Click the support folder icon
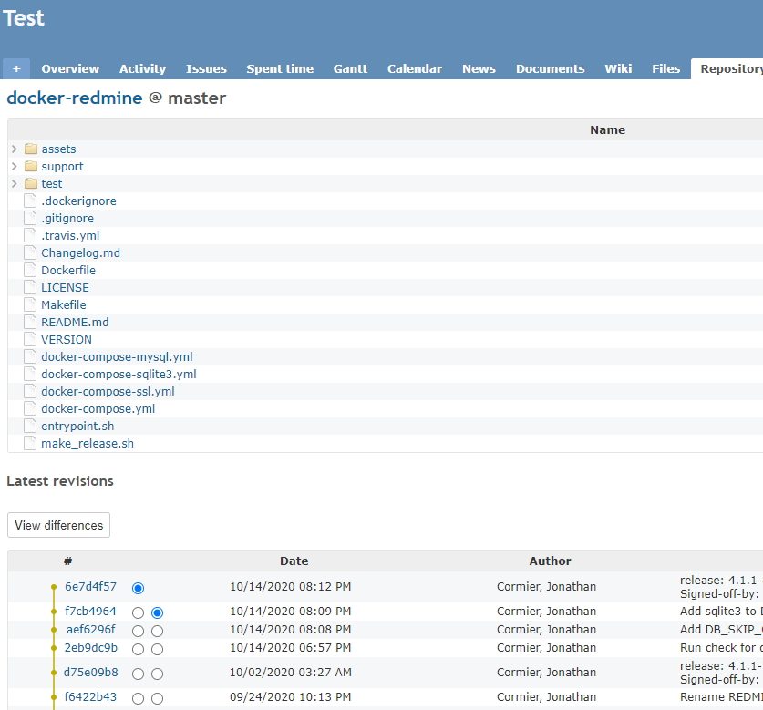 [x=31, y=166]
